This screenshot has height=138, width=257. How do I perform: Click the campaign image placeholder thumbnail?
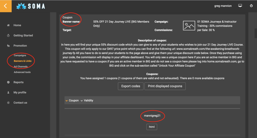pos(189,26)
